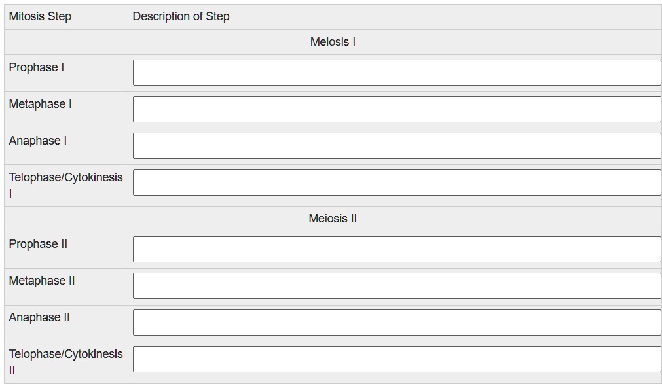Screen dimensions: 662x388
Task: Click the Telophase/Cytokinesis II description input field
Action: pyautogui.click(x=396, y=359)
